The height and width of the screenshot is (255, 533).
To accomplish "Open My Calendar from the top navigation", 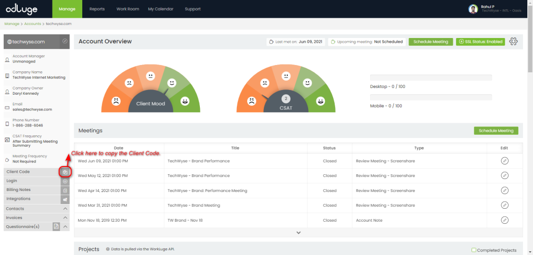I will (161, 9).
